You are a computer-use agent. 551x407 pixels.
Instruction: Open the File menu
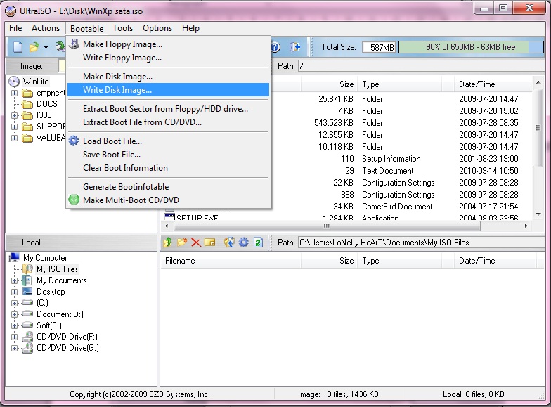[x=15, y=28]
